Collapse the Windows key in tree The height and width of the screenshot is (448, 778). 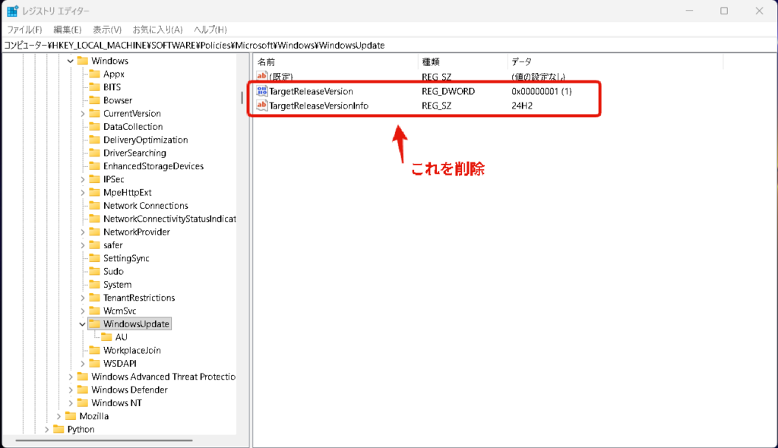click(71, 61)
